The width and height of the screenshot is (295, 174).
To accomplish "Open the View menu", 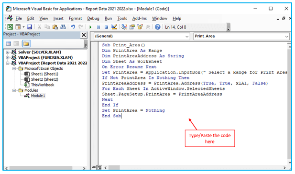I will (44, 19).
